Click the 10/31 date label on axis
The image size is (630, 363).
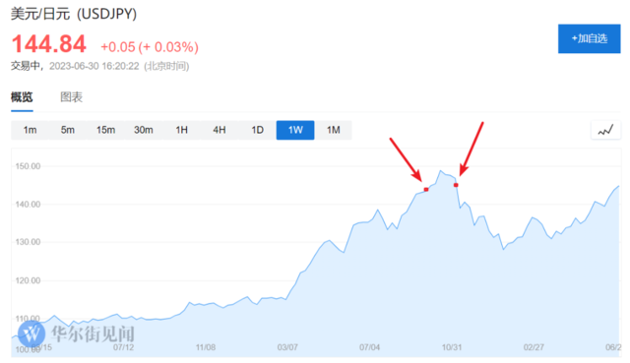pos(452,347)
